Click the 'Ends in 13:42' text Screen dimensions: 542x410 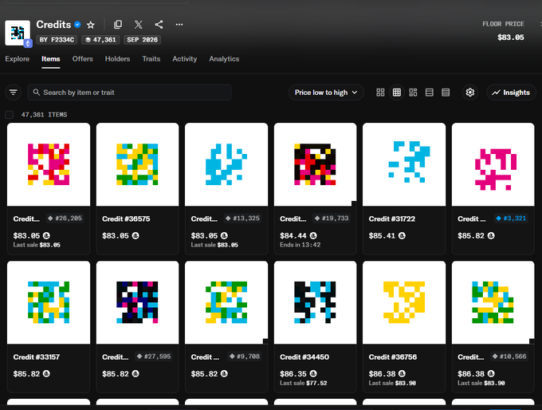coord(300,245)
